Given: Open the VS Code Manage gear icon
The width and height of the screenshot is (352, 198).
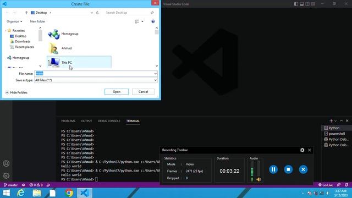Looking at the screenshot, I should [x=6, y=175].
